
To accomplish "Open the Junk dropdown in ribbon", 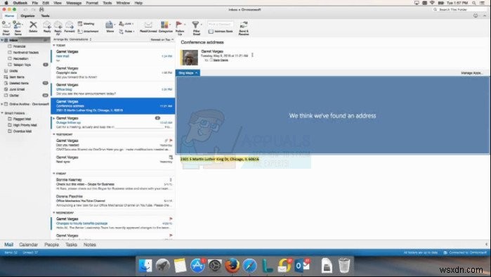I will [126, 23].
